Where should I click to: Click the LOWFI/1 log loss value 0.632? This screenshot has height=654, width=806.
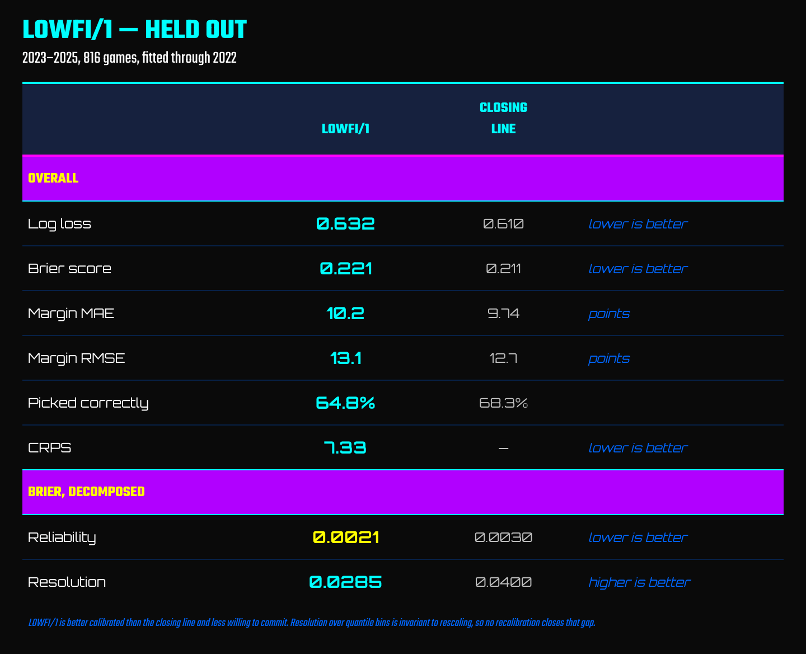tap(345, 224)
